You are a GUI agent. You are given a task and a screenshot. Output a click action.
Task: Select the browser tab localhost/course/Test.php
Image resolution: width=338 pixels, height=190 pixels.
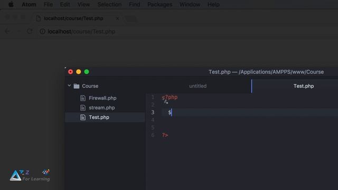tap(73, 18)
